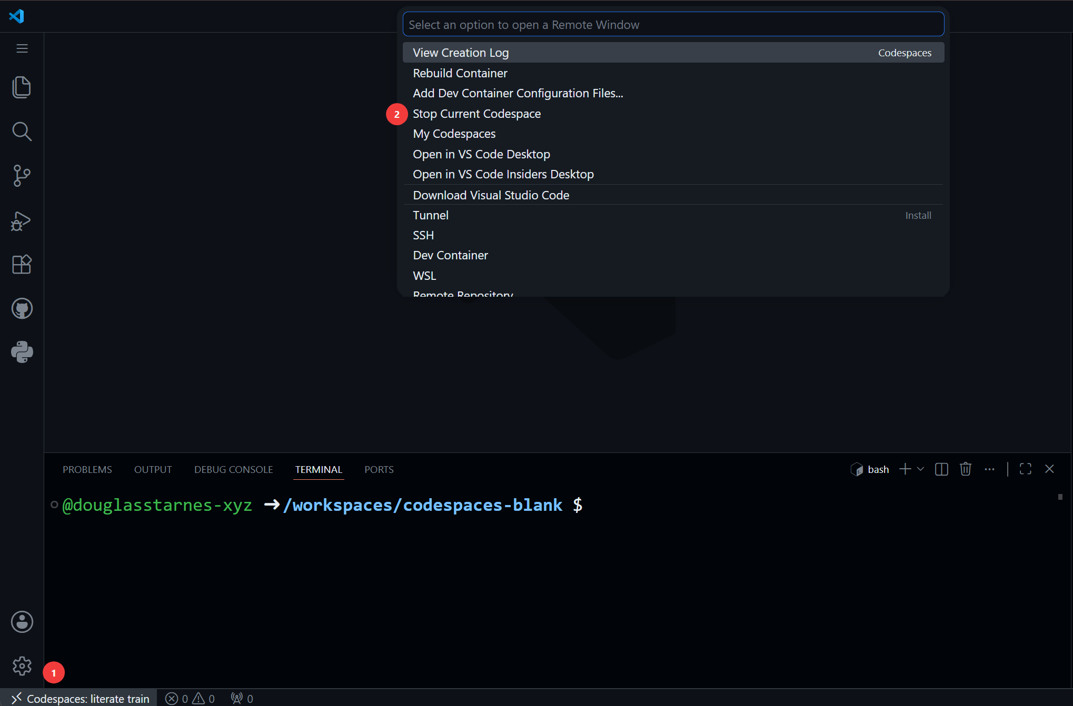Open the GitHub view in activity bar
This screenshot has height=706, width=1073.
coord(22,309)
